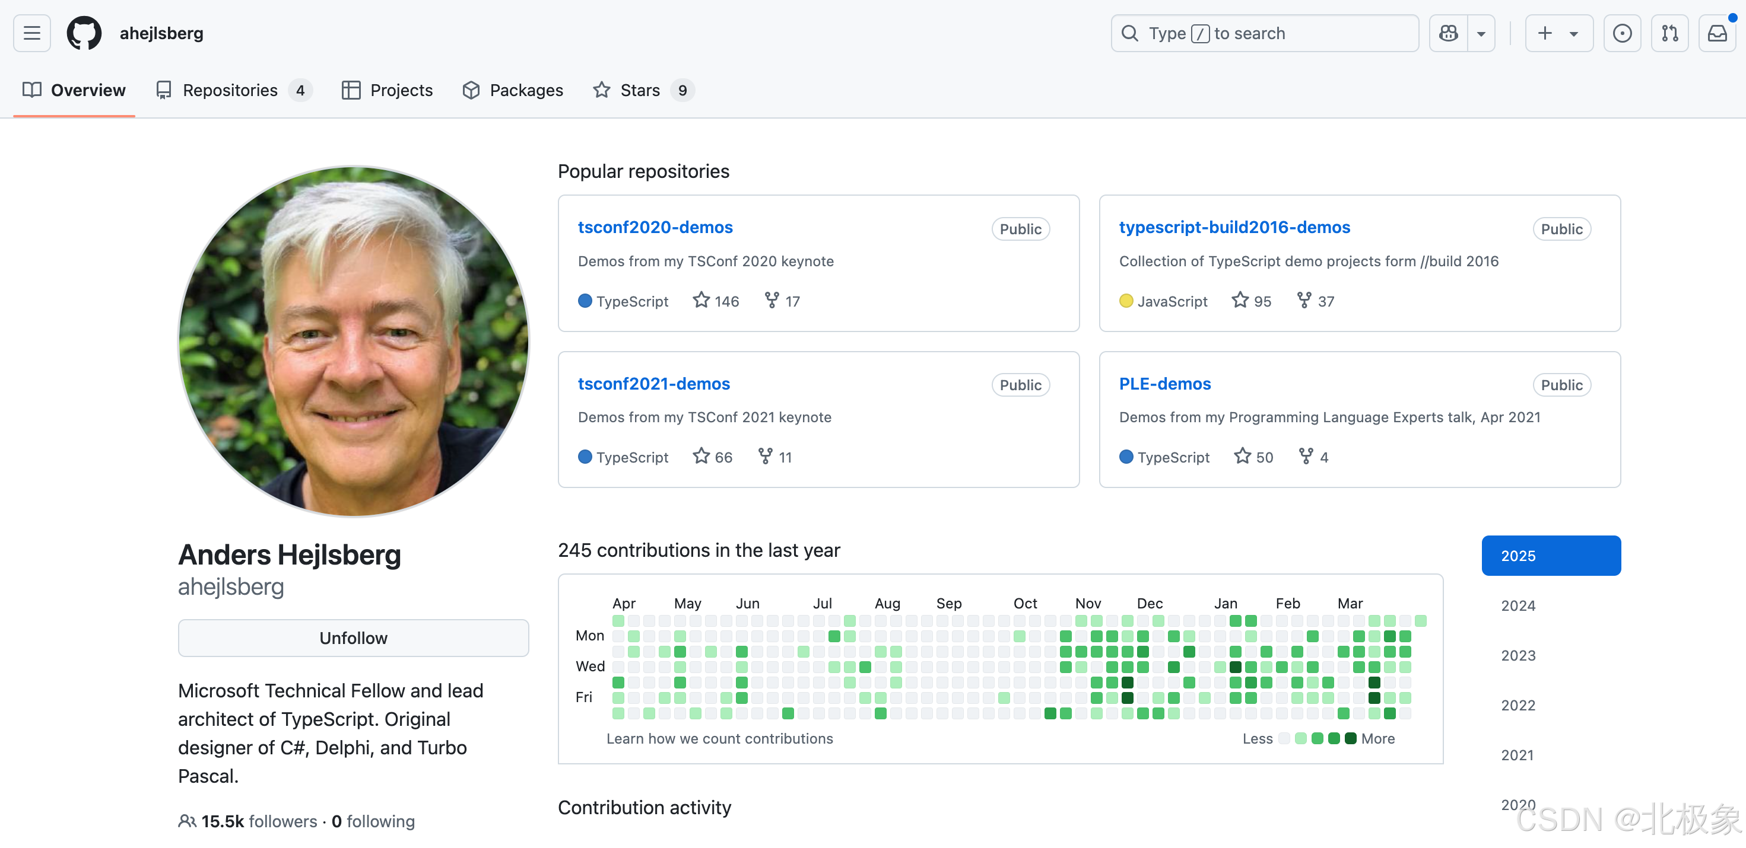Focus the Type to search field
Image resolution: width=1746 pixels, height=848 pixels.
[1265, 33]
